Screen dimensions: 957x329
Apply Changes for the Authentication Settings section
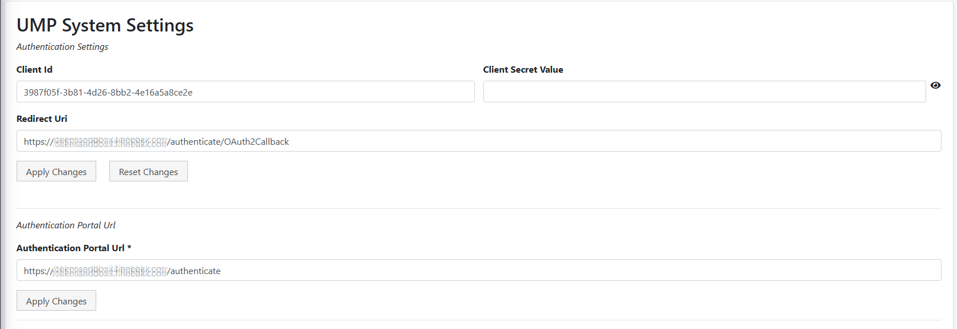pos(56,172)
